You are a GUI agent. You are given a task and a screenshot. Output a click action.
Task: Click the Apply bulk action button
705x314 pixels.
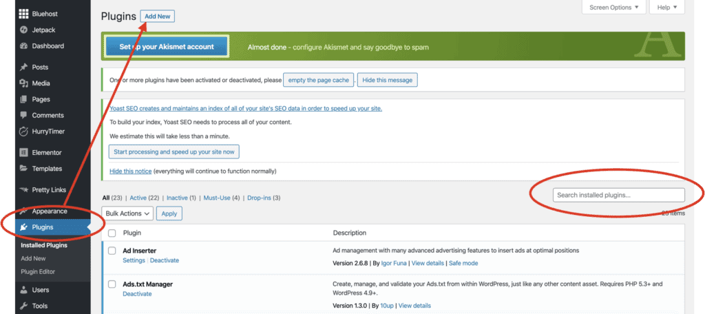pyautogui.click(x=169, y=213)
